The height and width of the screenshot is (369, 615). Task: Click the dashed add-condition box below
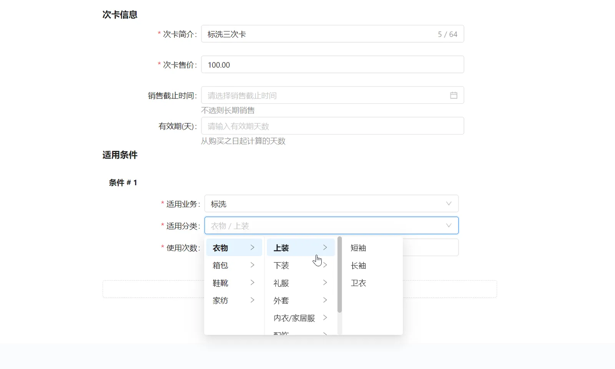[300, 289]
